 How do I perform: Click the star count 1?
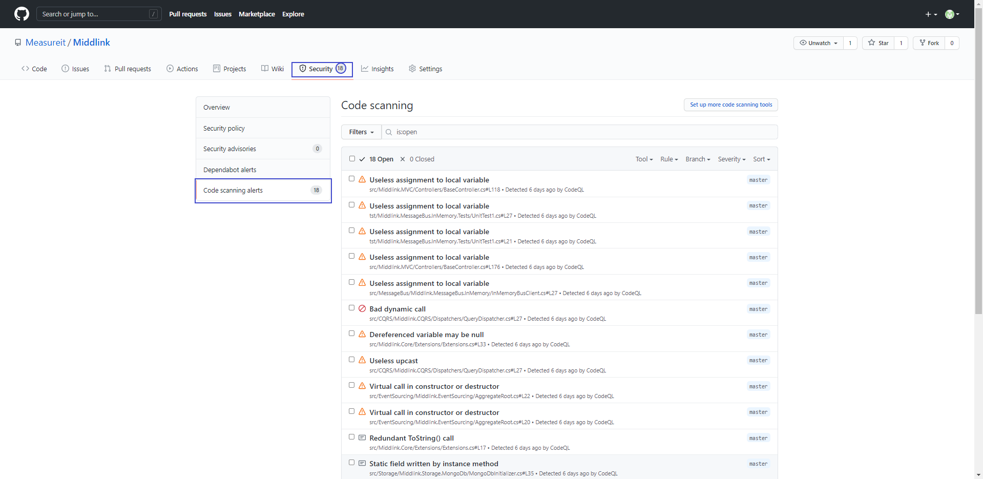pos(901,43)
